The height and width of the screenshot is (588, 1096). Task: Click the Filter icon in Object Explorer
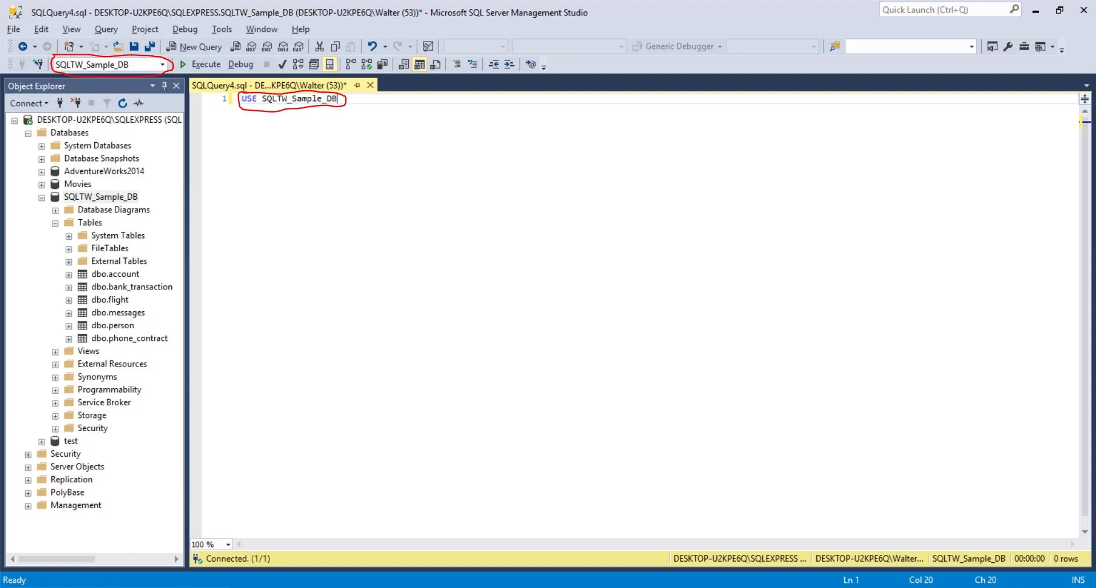coord(107,103)
